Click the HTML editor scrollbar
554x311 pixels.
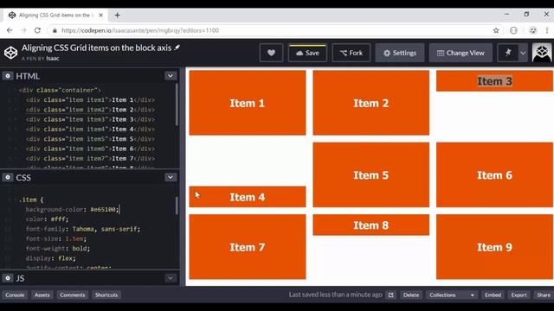pyautogui.click(x=177, y=105)
